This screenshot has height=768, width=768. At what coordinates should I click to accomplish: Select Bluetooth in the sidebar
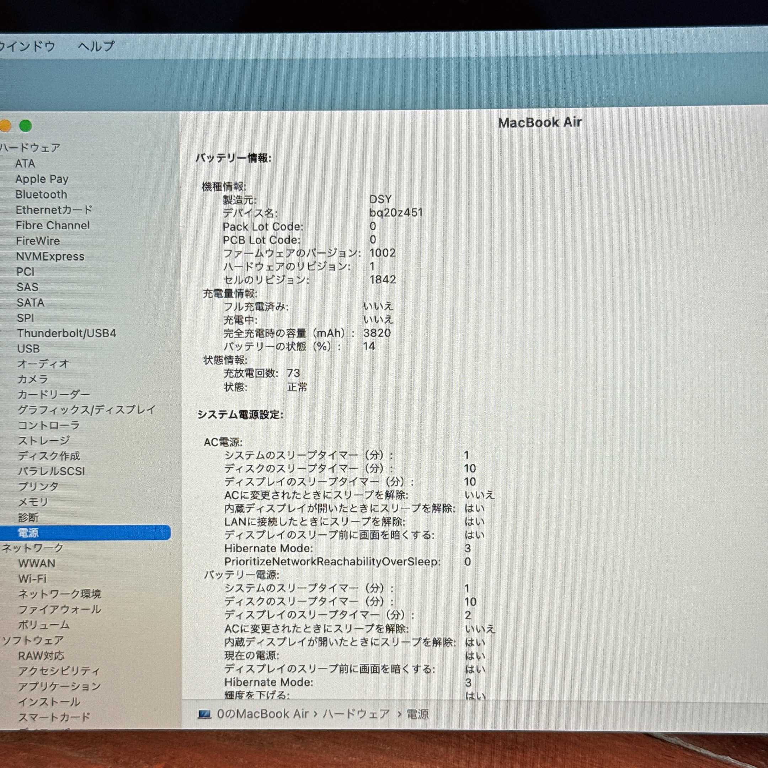pos(41,194)
